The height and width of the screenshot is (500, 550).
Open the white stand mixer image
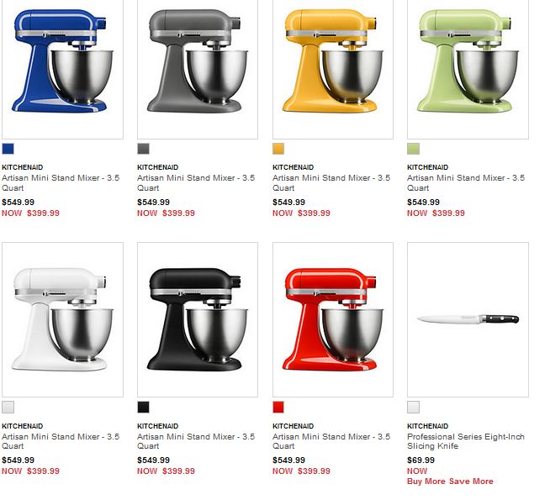point(62,319)
